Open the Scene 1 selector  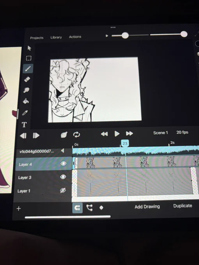tap(161, 132)
